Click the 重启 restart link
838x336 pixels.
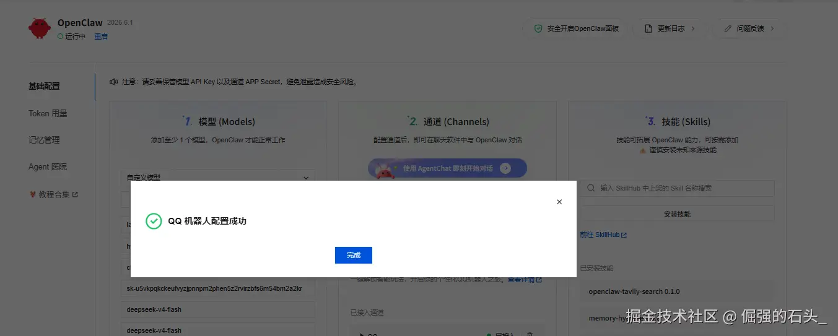point(101,37)
